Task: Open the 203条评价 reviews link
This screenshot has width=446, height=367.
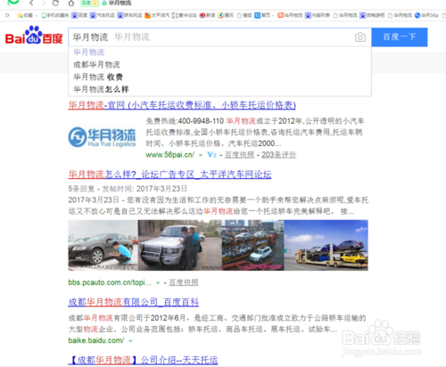Action: (279, 155)
